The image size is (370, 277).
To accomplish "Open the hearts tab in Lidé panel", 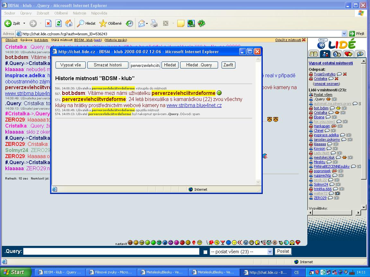I will click(x=348, y=54).
